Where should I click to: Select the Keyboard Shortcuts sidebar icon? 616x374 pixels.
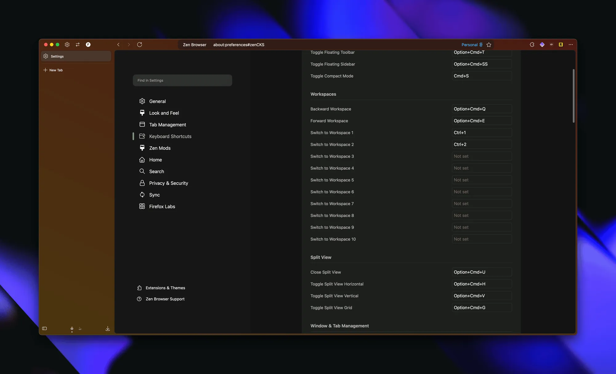142,136
